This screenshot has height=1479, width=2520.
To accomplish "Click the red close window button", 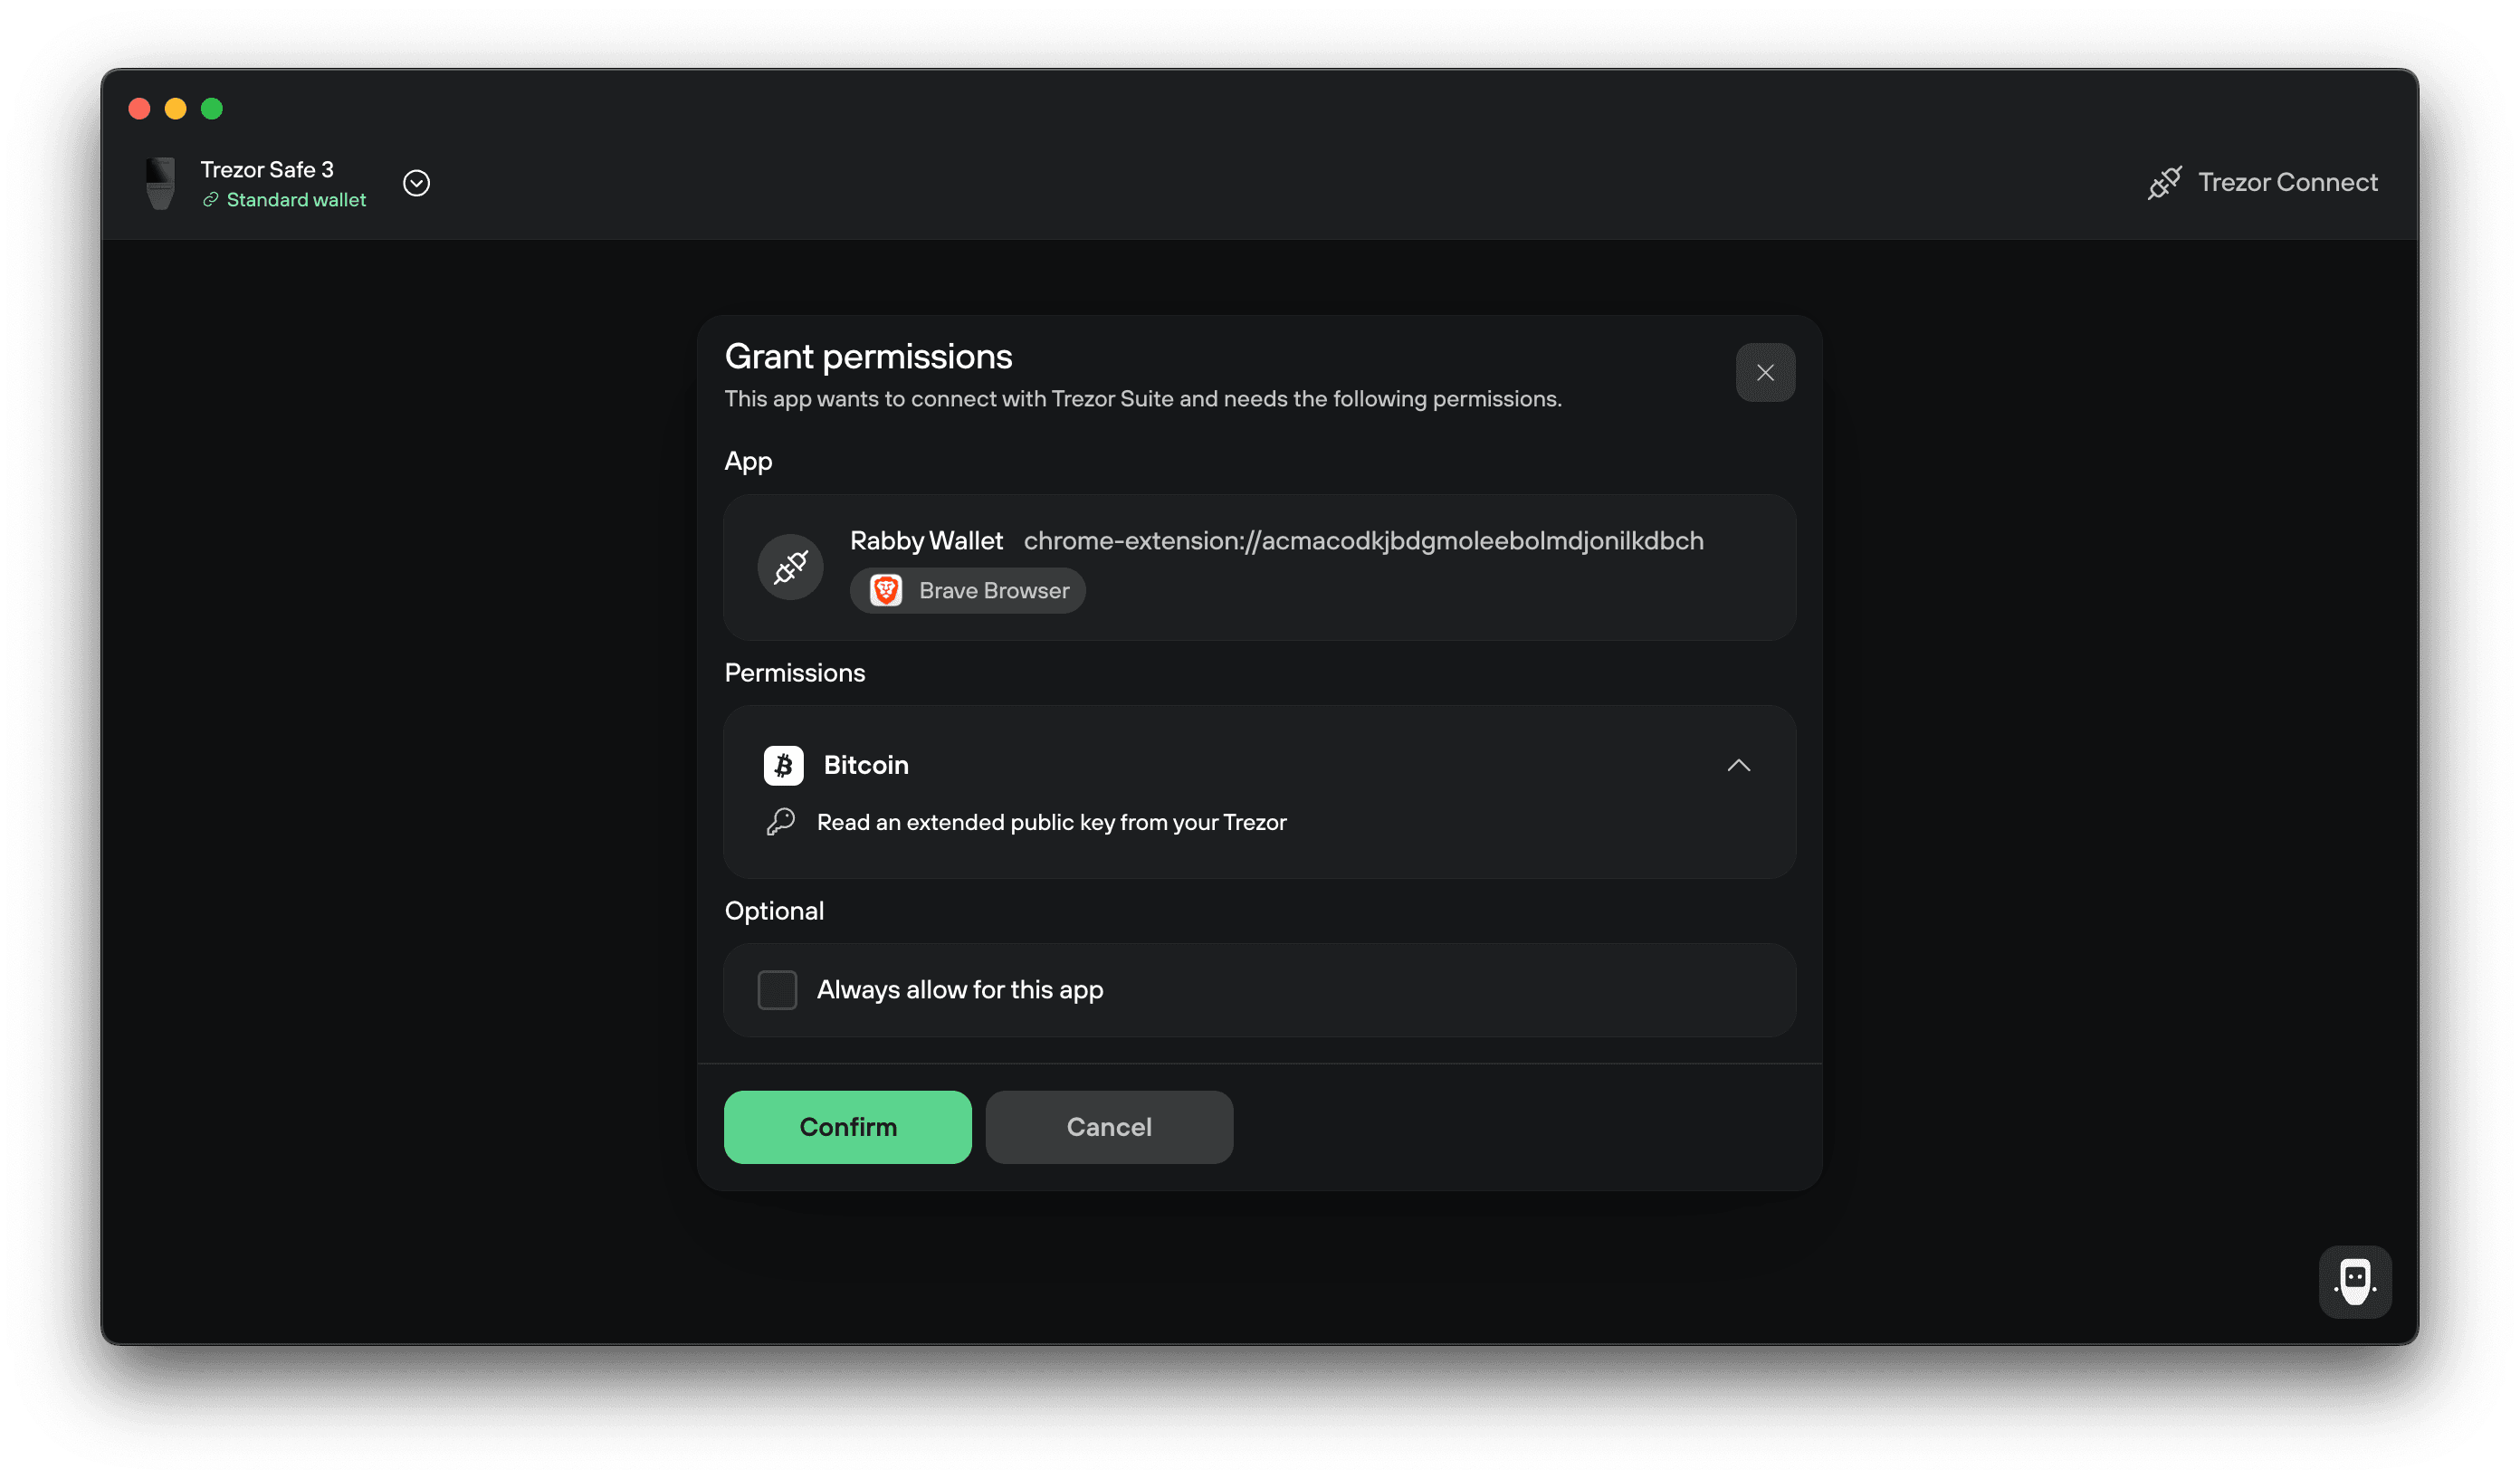I will click(139, 108).
